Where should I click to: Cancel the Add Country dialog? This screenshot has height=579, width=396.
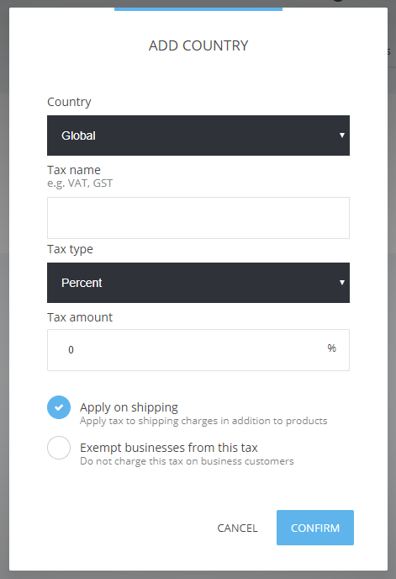[237, 528]
